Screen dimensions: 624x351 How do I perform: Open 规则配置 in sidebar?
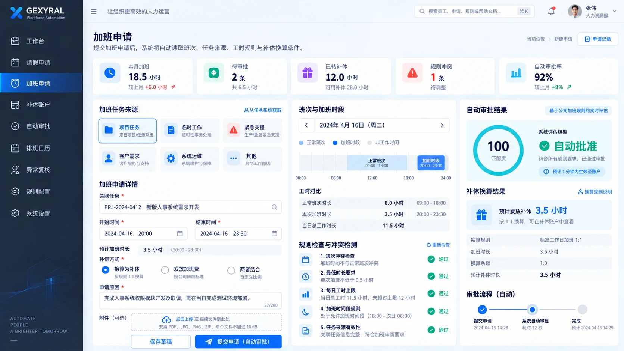point(41,192)
